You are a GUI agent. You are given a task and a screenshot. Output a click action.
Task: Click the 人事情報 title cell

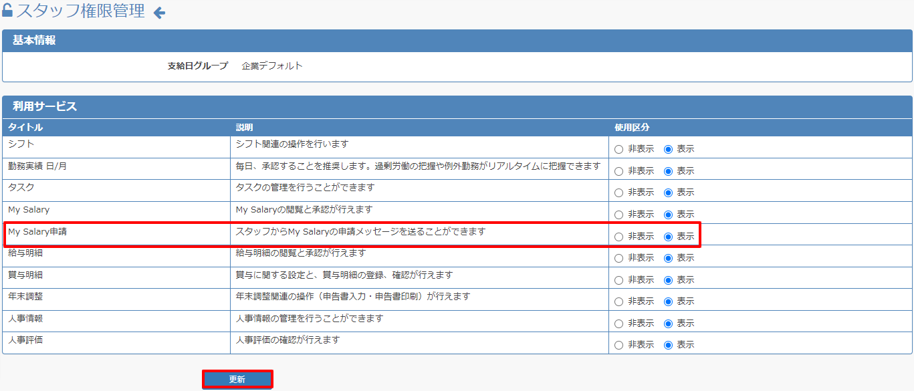pyautogui.click(x=117, y=321)
